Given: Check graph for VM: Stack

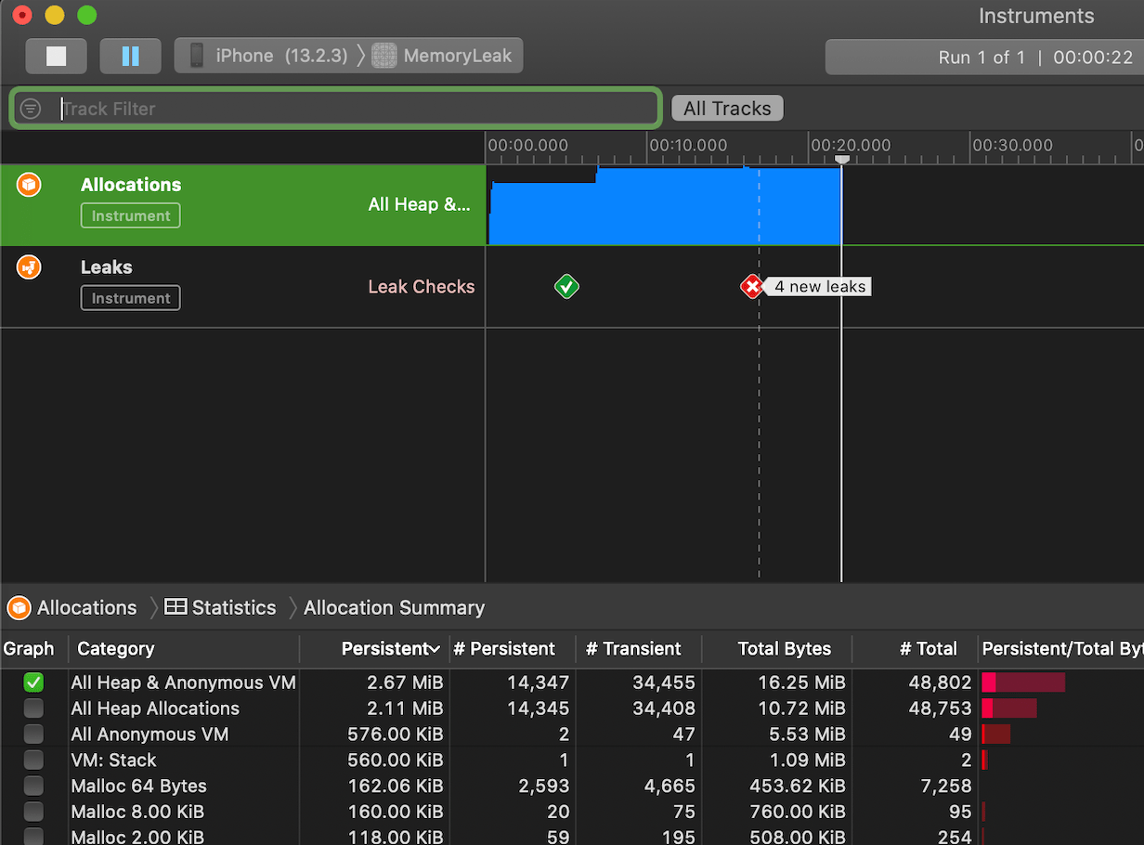Looking at the screenshot, I should click(x=33, y=760).
